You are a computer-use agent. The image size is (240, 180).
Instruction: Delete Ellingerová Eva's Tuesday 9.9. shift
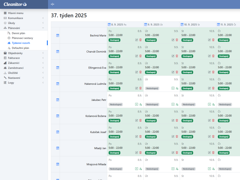click(177, 72)
